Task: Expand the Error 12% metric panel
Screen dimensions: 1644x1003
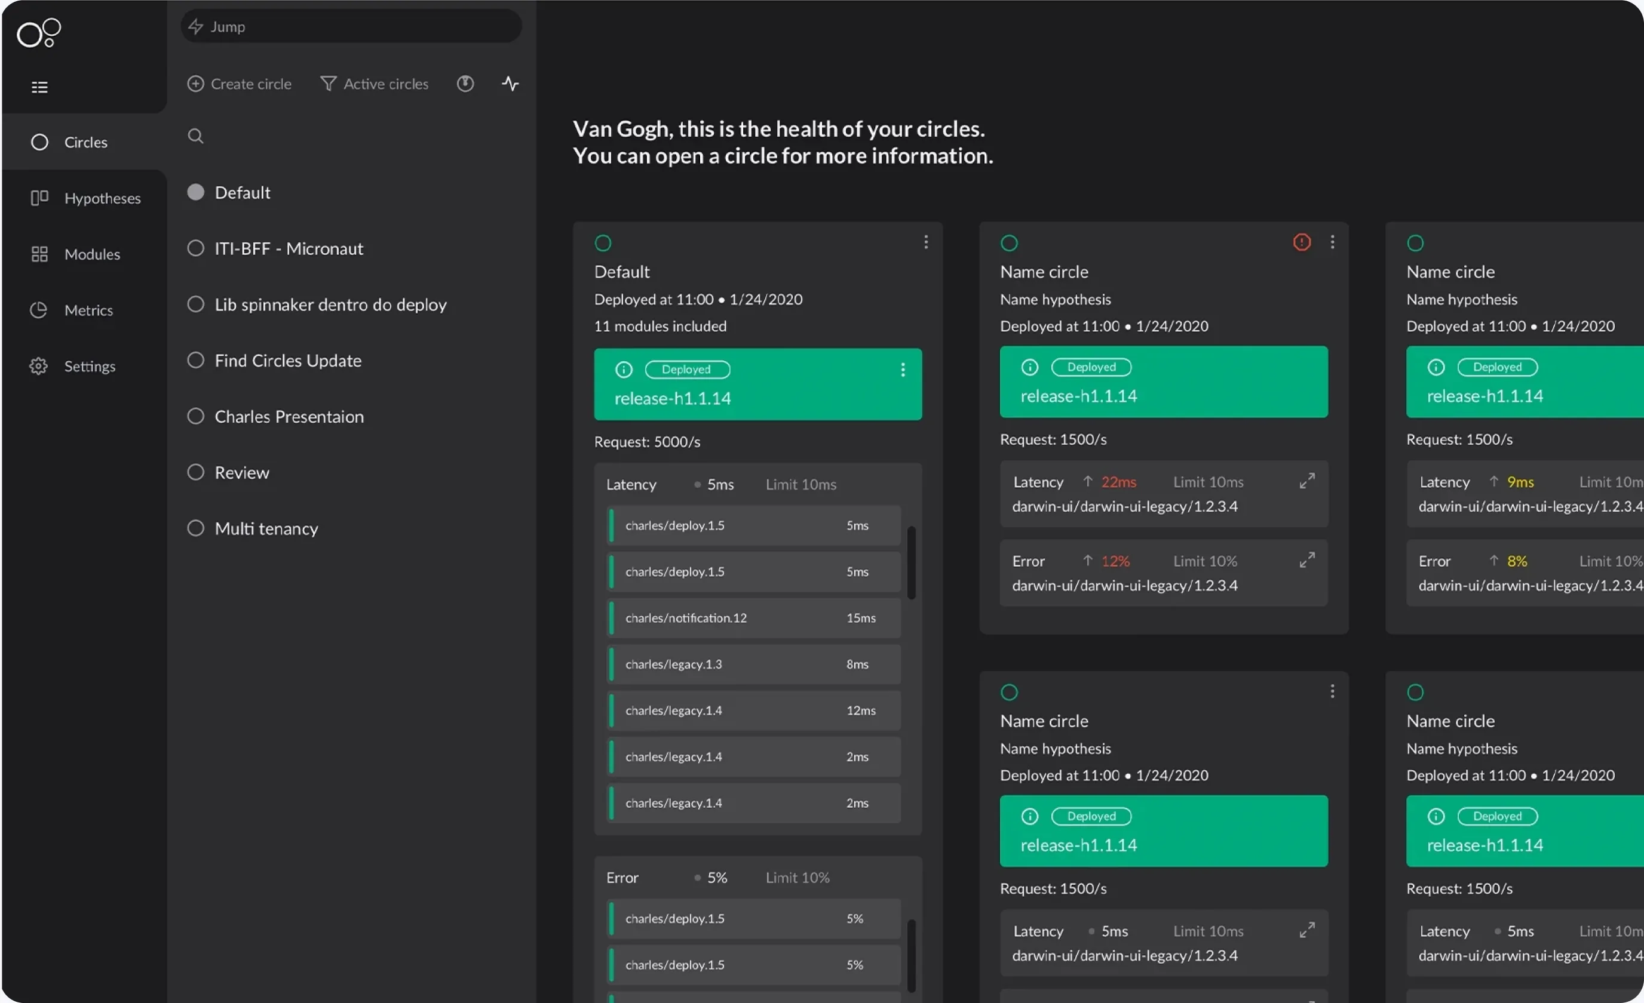Action: pyautogui.click(x=1307, y=559)
